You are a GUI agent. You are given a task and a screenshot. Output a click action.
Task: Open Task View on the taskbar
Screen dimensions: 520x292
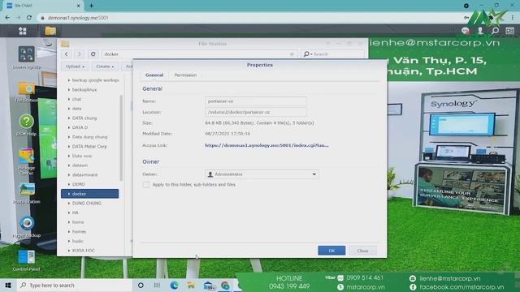coord(157,285)
